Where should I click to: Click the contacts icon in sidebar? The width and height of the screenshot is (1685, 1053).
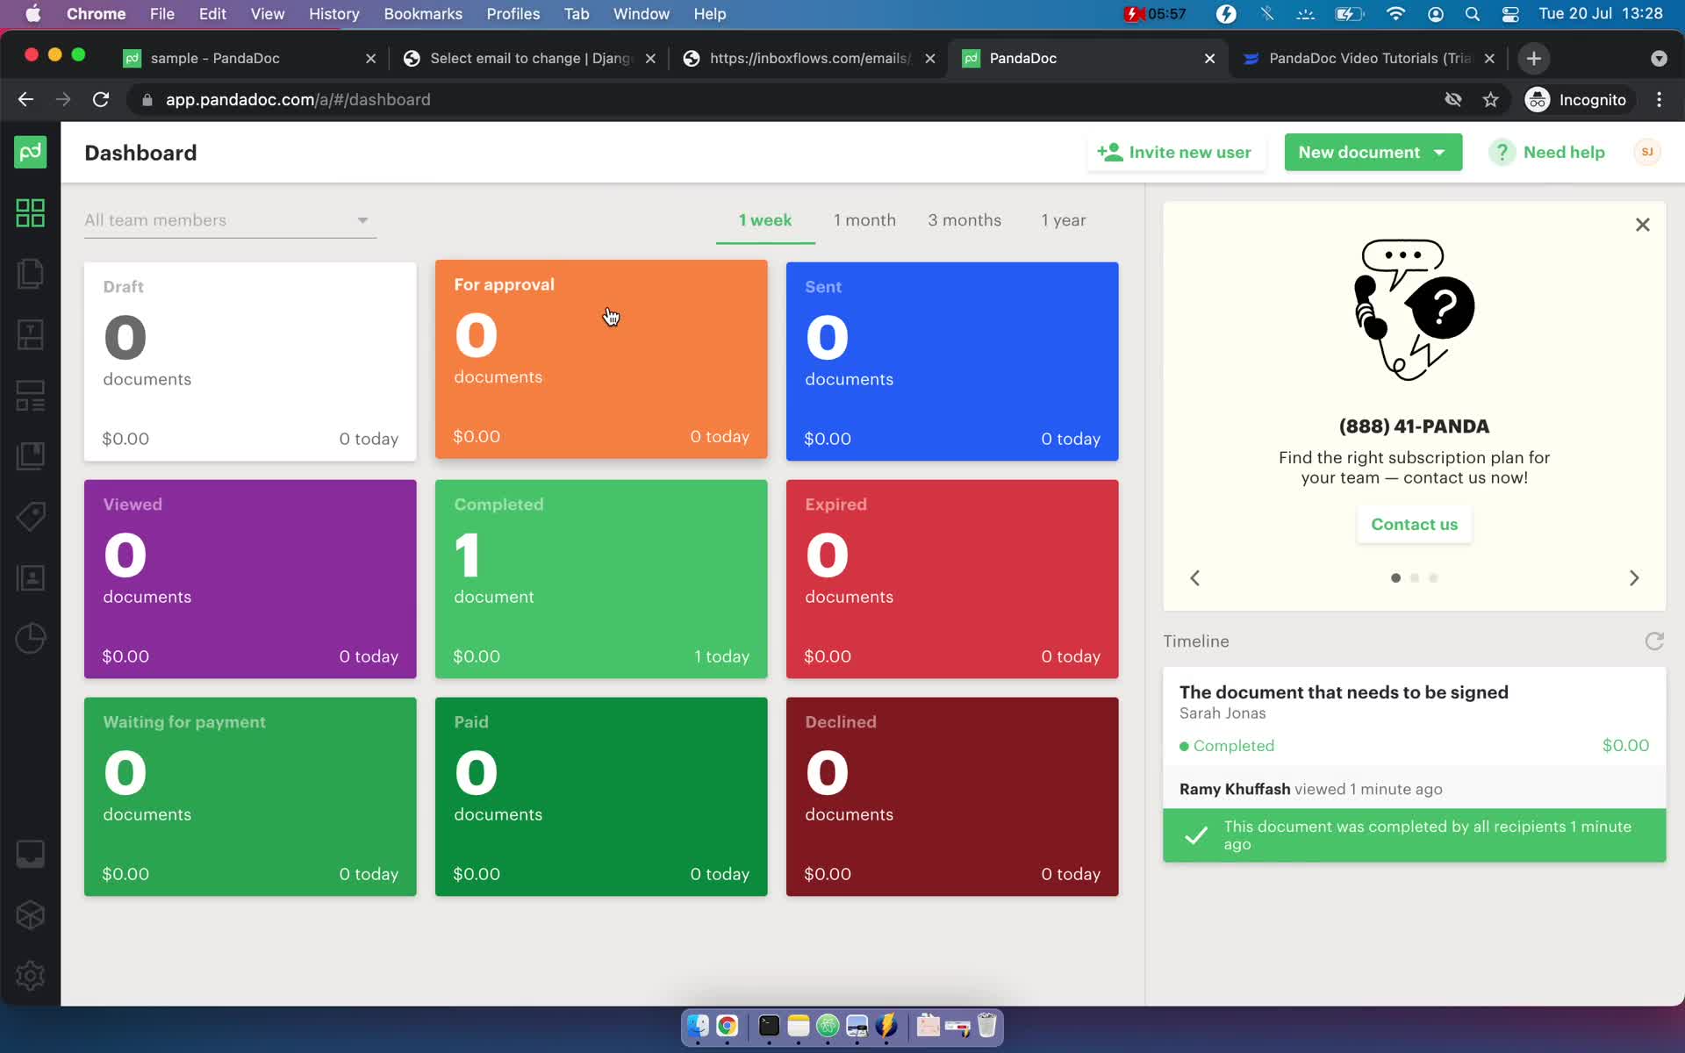pos(31,577)
